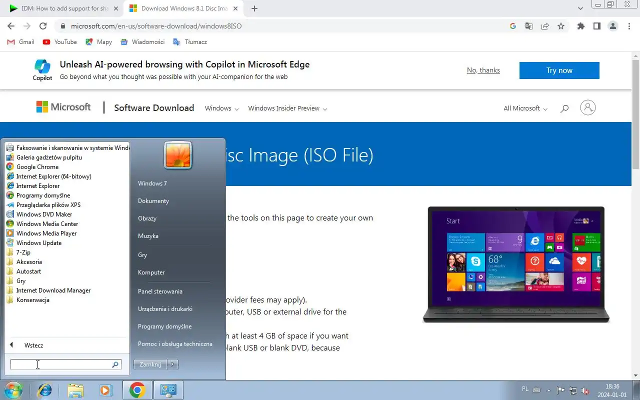Screen dimensions: 640x400
Task: Open Software Download heading link
Action: coord(154,108)
